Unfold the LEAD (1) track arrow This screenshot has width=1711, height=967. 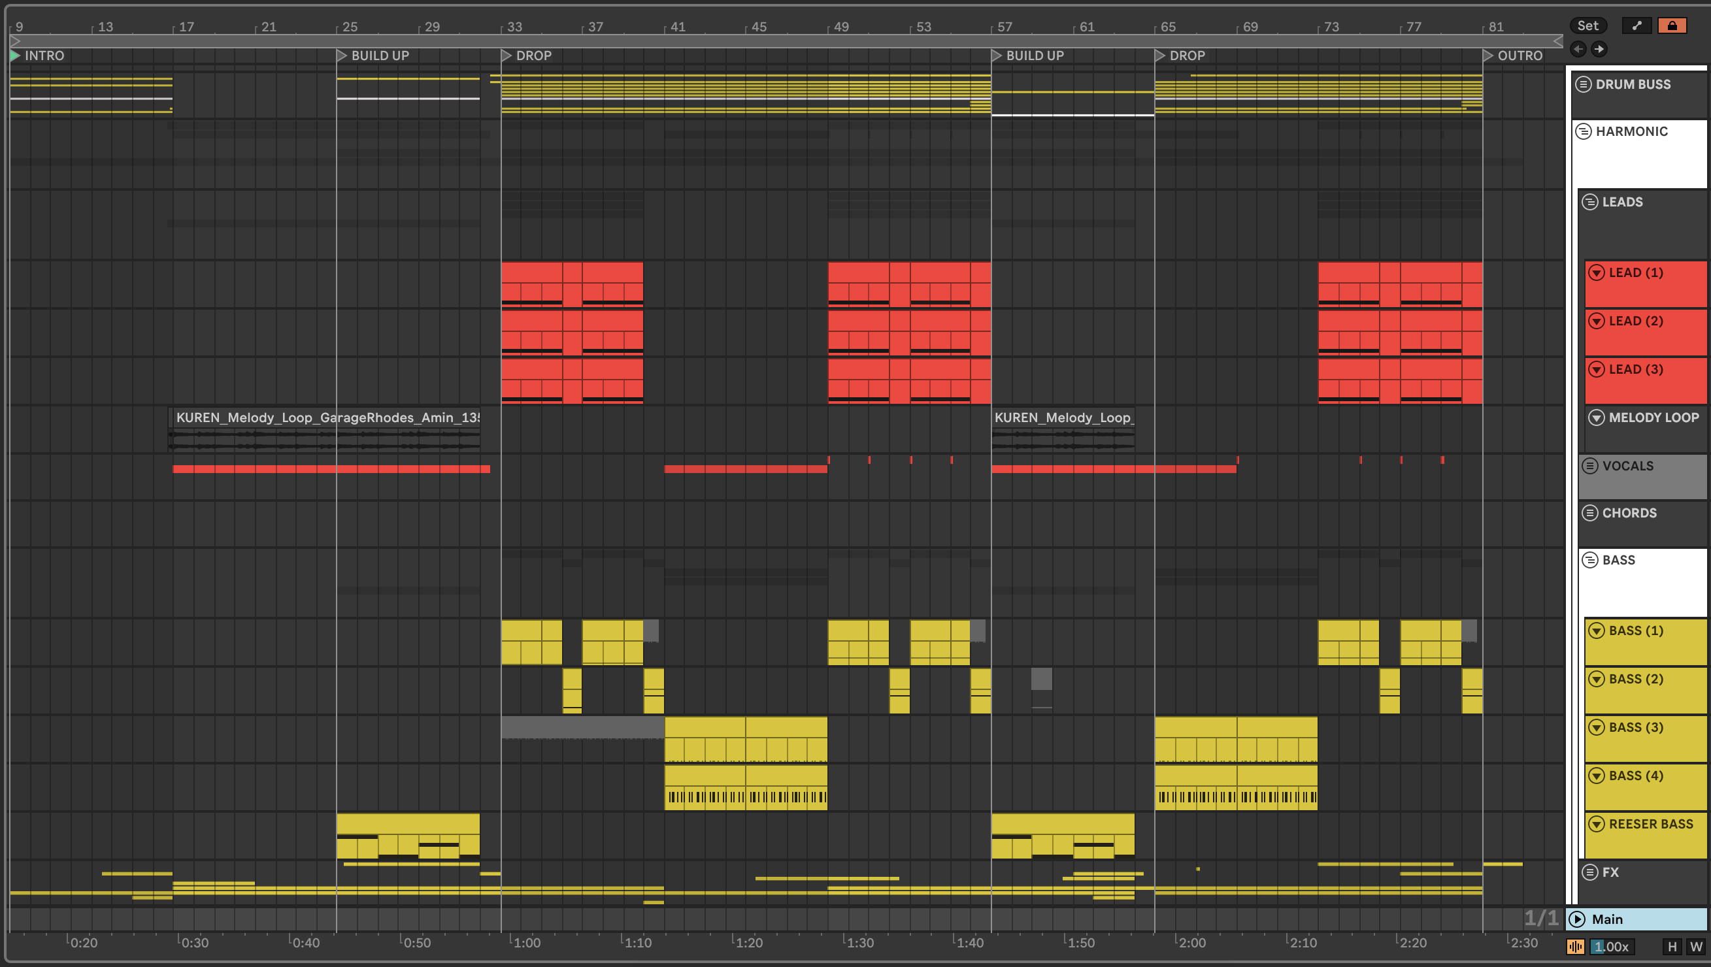pyautogui.click(x=1597, y=273)
